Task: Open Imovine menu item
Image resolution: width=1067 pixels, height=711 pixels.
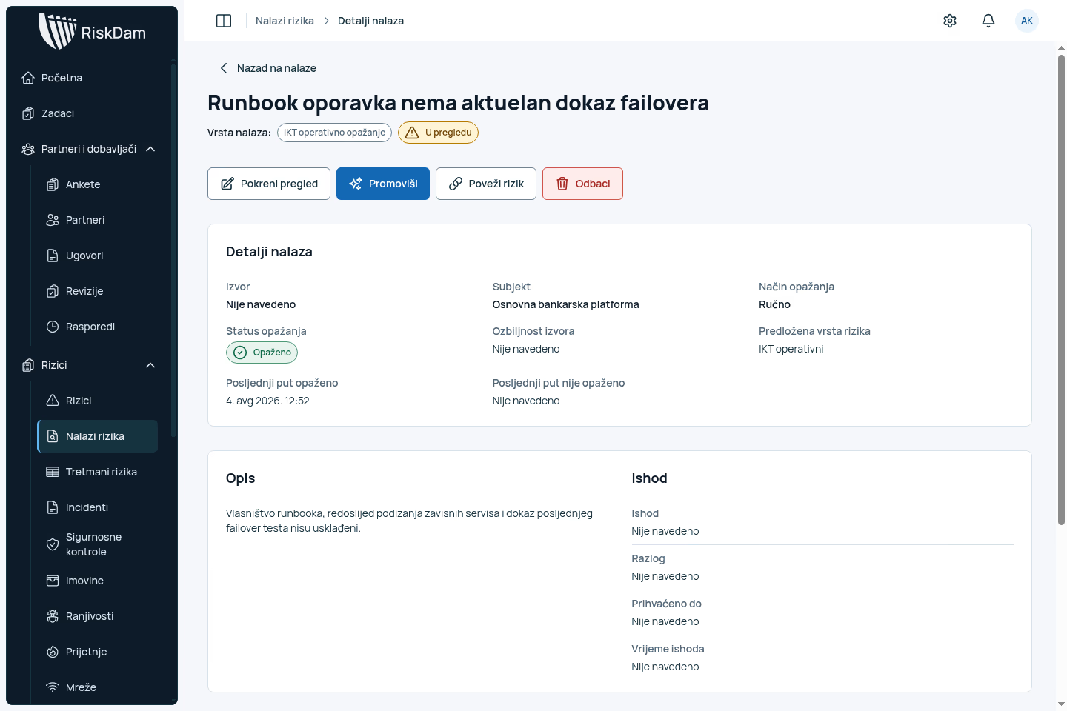Action: (x=97, y=581)
